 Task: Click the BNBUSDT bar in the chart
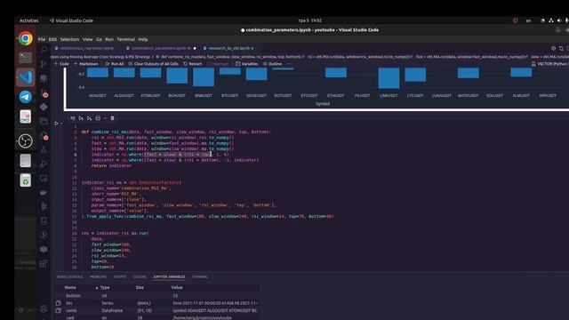click(204, 77)
